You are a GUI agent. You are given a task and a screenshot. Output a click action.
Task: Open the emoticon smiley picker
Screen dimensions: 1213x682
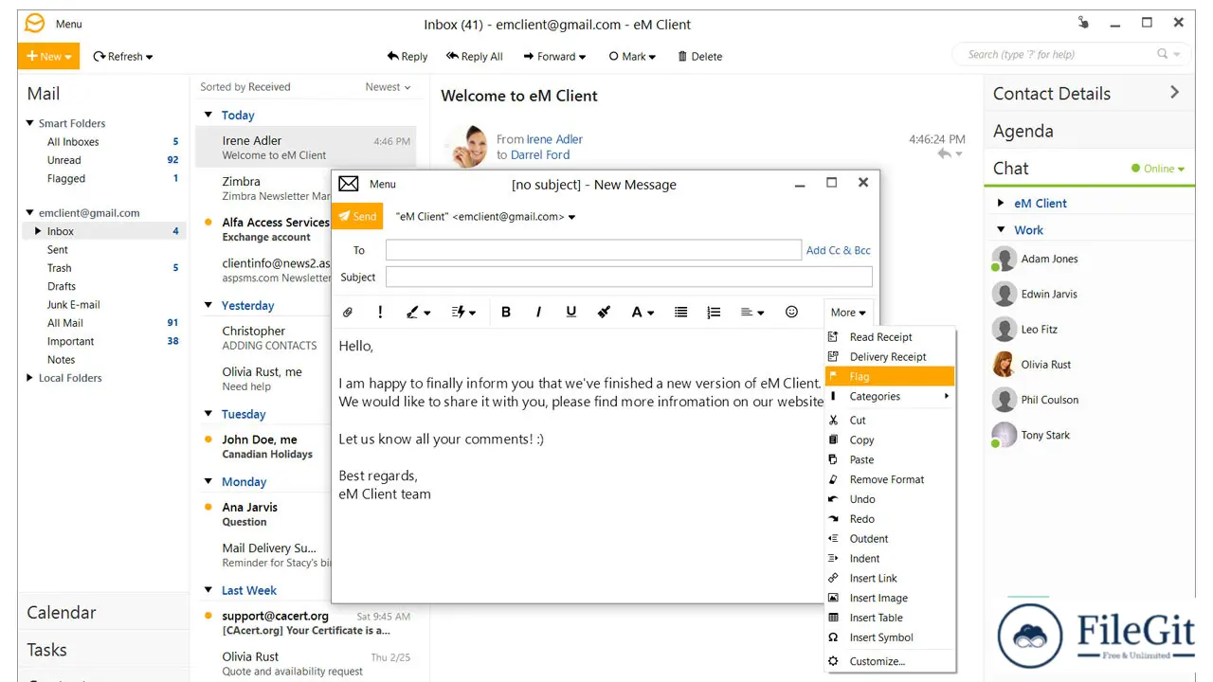pos(791,312)
